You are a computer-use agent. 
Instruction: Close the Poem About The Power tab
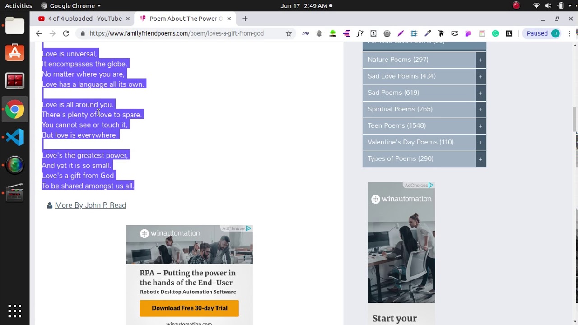[x=229, y=19]
